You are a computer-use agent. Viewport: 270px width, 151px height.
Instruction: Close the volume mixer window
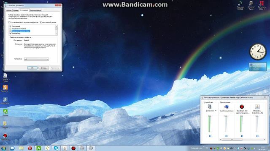[265, 97]
